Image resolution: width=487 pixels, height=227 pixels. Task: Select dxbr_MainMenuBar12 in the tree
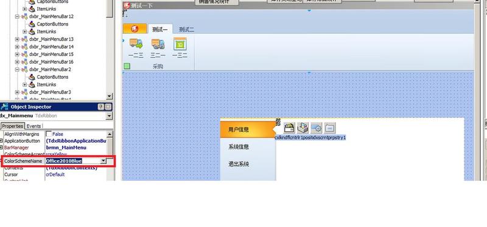[51, 16]
